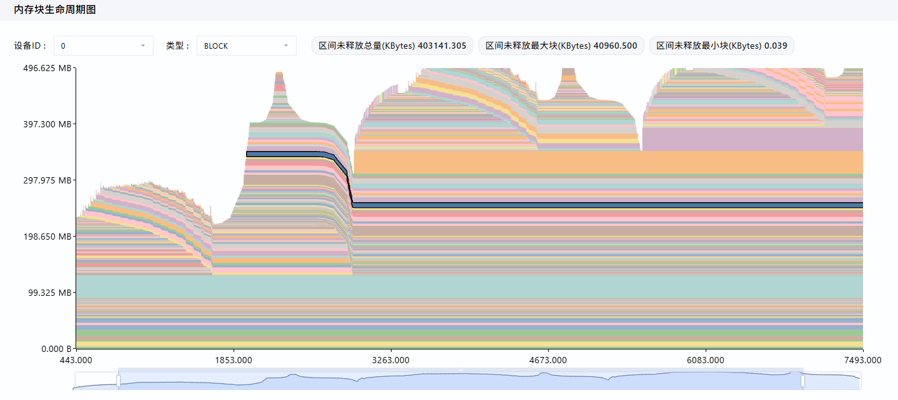Click the 443.000 x-axis label
Image resolution: width=898 pixels, height=400 pixels.
pyautogui.click(x=76, y=360)
